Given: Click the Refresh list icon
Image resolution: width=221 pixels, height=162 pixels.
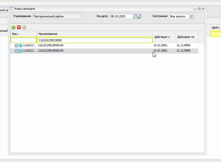Looking at the screenshot, I should click(24, 27).
